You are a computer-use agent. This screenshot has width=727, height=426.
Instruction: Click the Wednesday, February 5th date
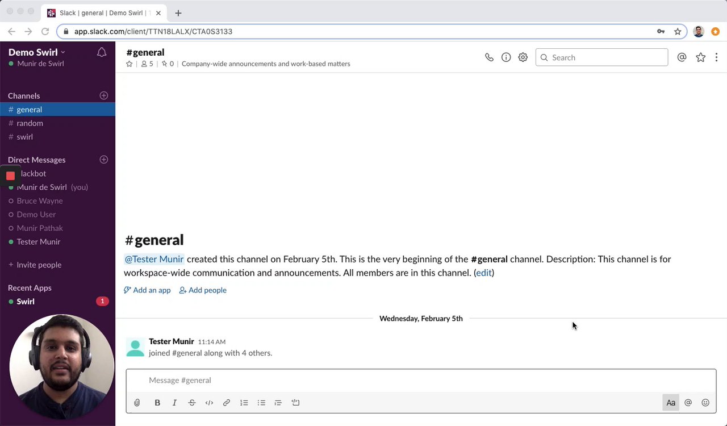click(421, 319)
